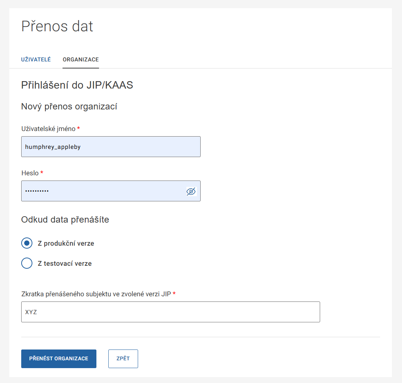Choose the 'Z testovací verze' radio circle
This screenshot has height=383, width=402.
pyautogui.click(x=27, y=263)
